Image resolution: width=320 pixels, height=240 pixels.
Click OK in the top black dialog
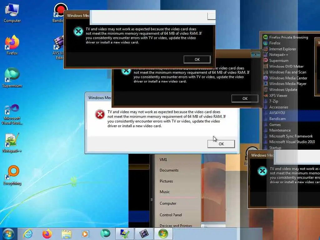click(197, 59)
